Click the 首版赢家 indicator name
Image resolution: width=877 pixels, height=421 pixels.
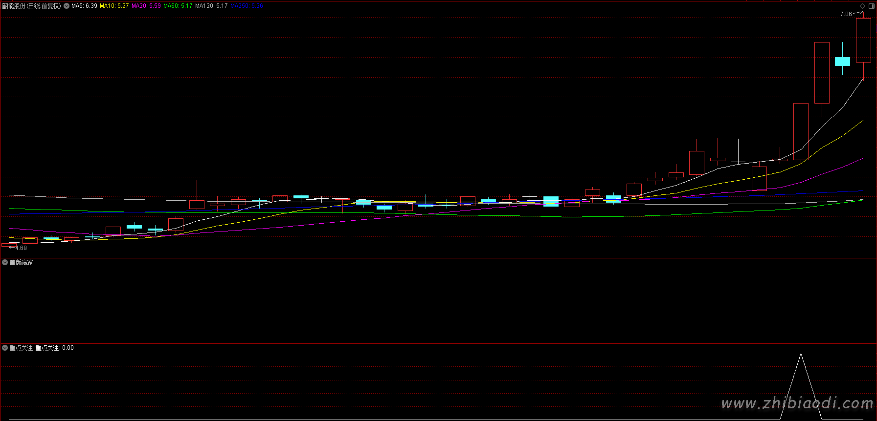pyautogui.click(x=22, y=262)
